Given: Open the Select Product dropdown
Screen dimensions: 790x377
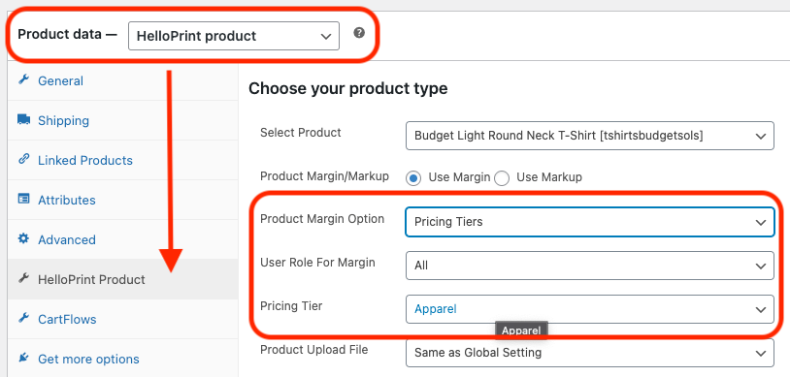Looking at the screenshot, I should 589,136.
